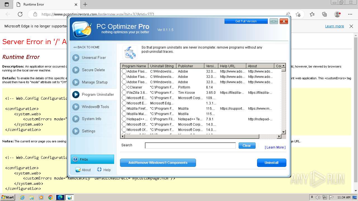
Task: Sort by Help URL column
Action: [232, 66]
